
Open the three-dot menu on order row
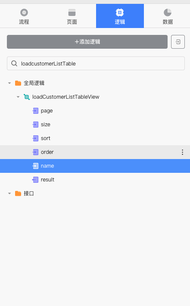pos(182,152)
